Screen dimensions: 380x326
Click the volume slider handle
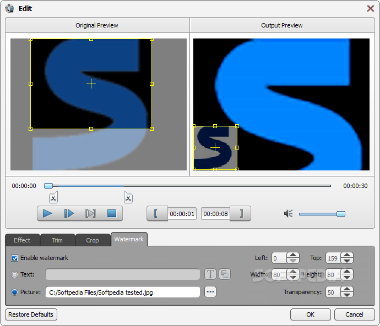pyautogui.click(x=341, y=214)
